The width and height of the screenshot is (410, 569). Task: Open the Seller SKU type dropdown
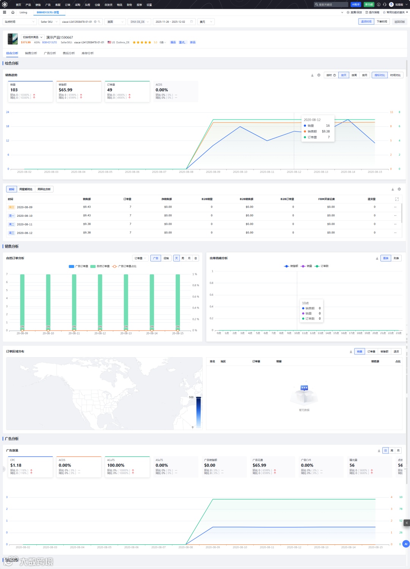(49, 22)
